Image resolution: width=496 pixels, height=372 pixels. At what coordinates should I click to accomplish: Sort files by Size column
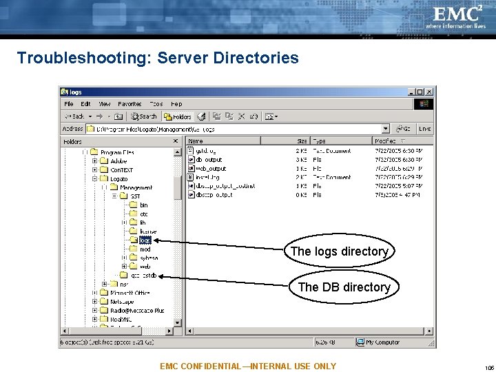[x=285, y=141]
